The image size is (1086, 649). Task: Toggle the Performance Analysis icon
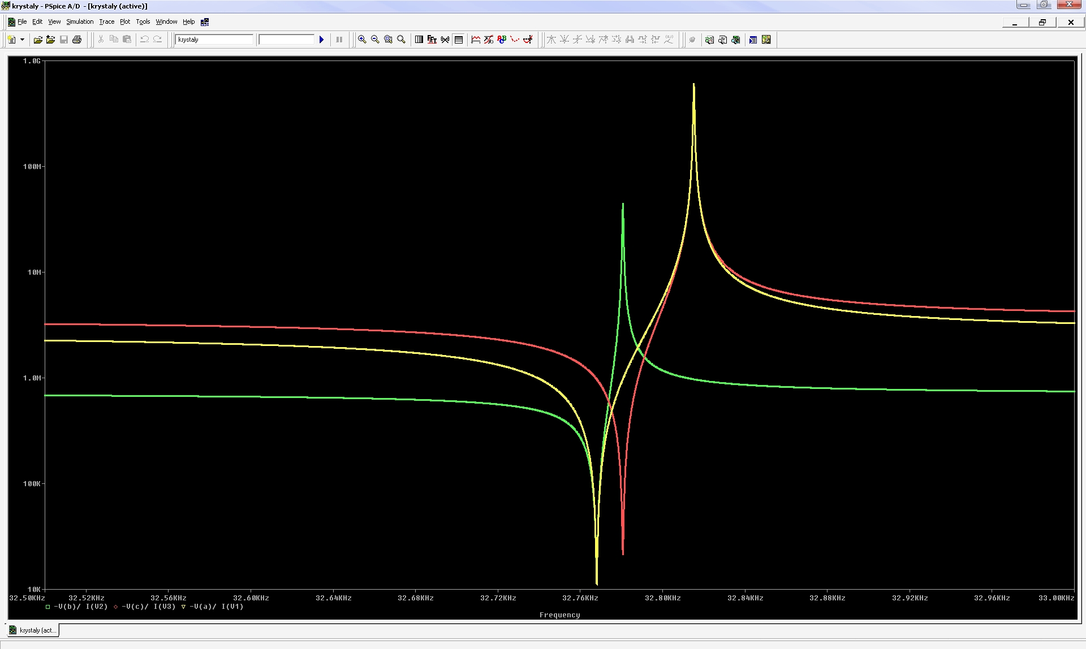(x=445, y=40)
